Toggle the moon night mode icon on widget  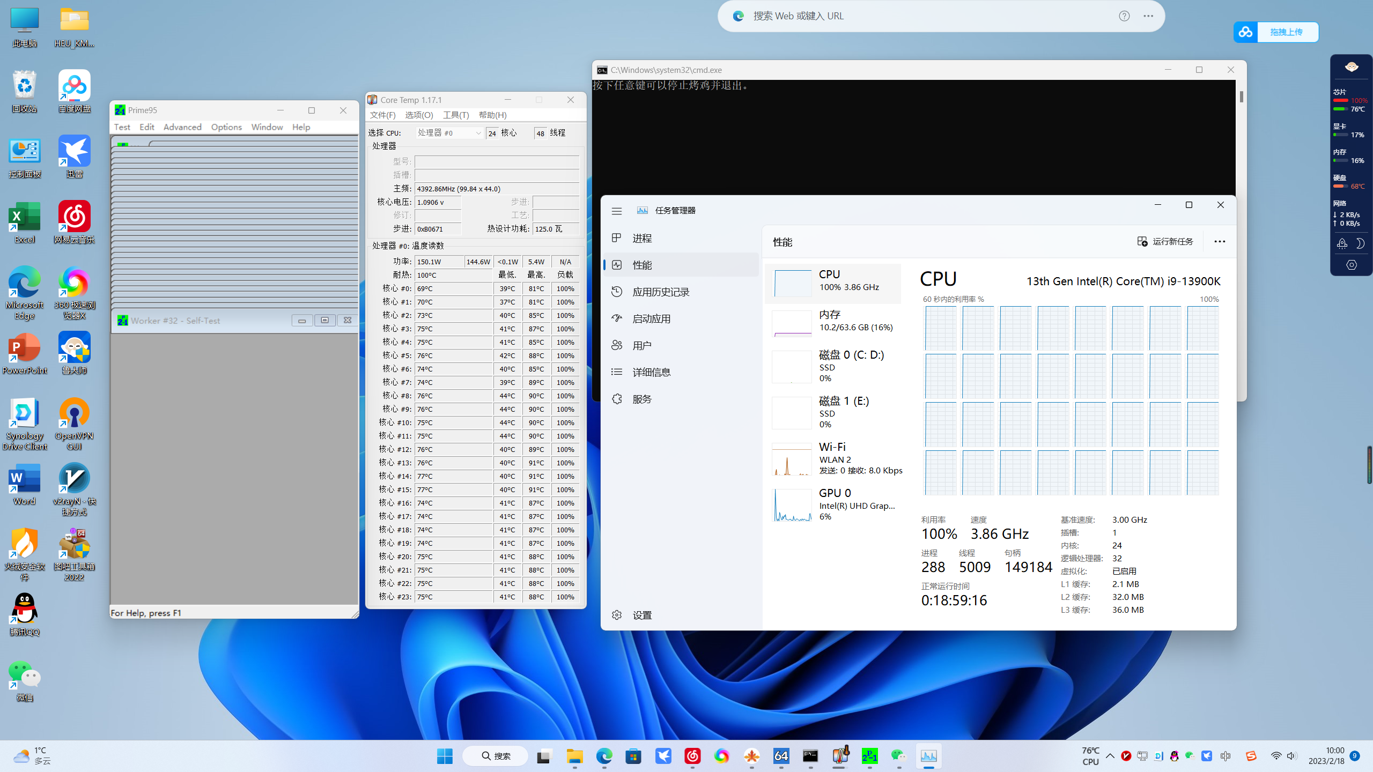pos(1360,243)
